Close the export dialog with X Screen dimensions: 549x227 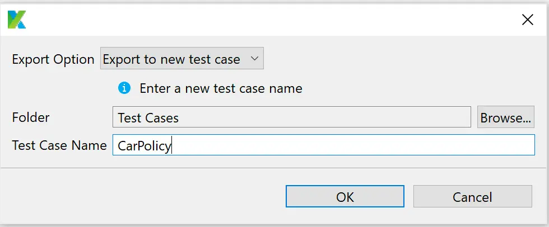527,20
